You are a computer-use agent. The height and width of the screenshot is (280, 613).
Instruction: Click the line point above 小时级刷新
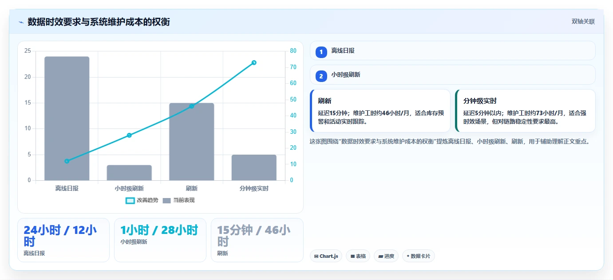129,135
